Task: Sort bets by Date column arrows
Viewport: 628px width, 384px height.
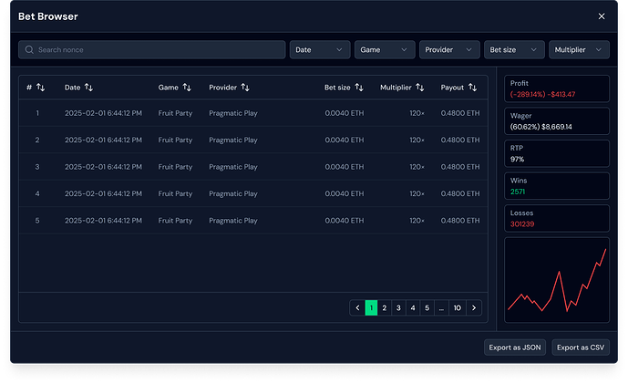Action: coord(88,88)
